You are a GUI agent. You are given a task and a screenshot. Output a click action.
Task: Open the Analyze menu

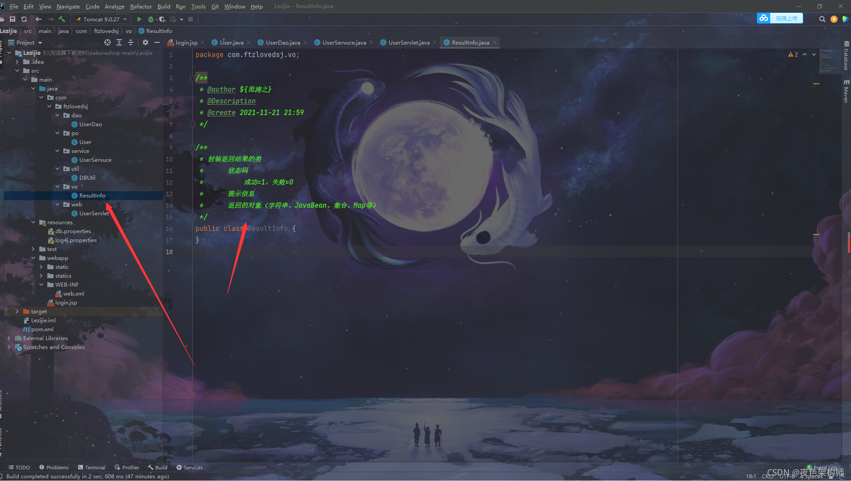click(x=114, y=6)
